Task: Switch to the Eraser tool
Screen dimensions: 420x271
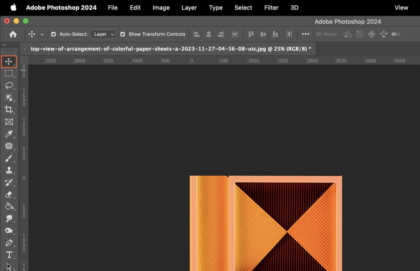Action: point(9,195)
